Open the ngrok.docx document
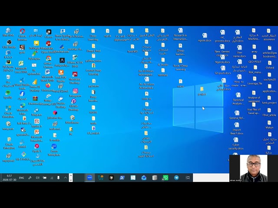 205,38
